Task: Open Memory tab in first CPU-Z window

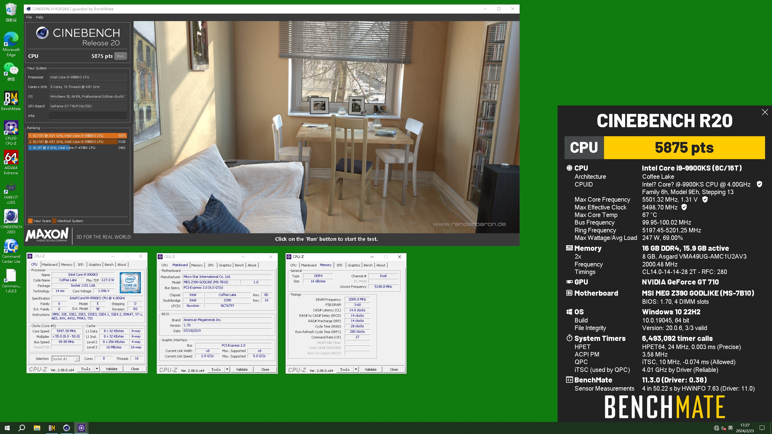Action: coord(67,265)
